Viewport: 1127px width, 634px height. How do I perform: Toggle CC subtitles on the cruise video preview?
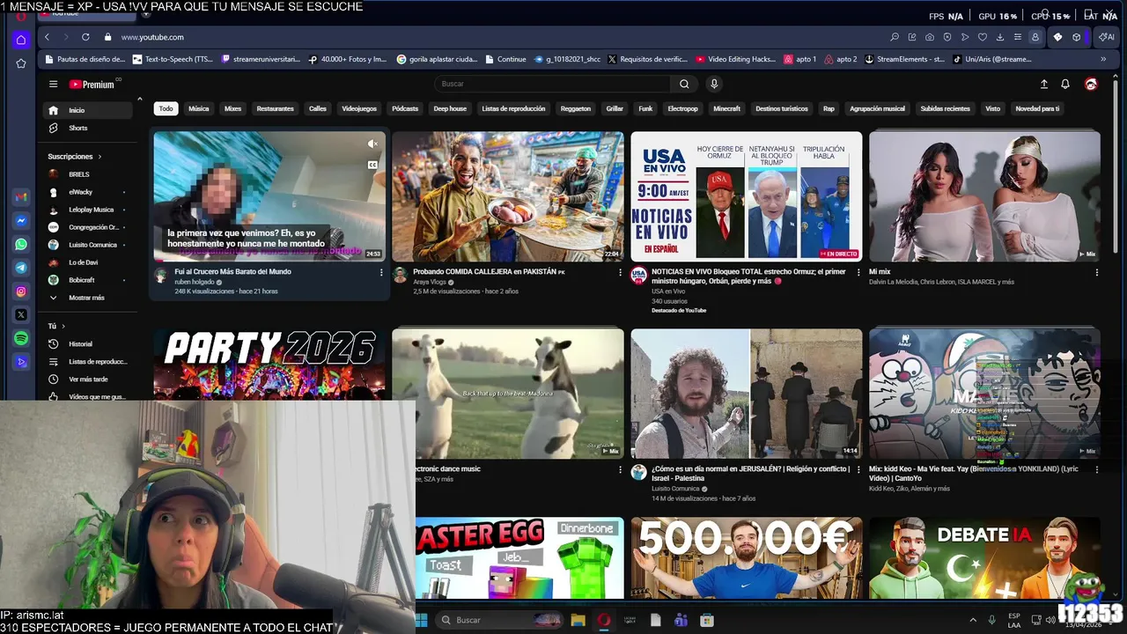point(372,165)
